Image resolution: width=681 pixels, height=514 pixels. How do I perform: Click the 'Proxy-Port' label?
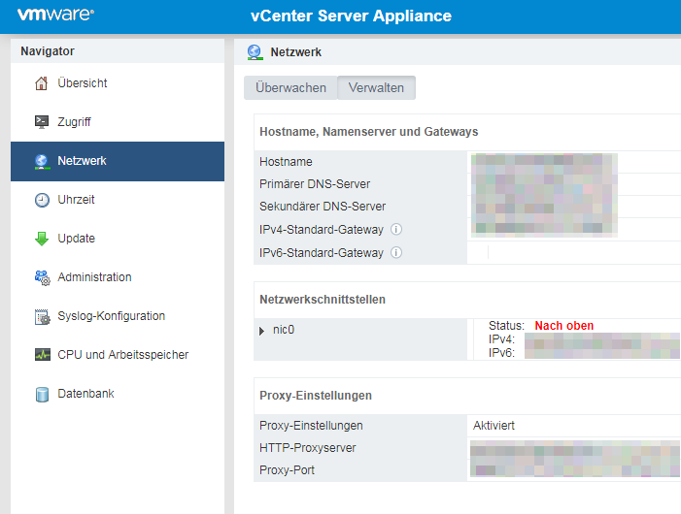287,470
